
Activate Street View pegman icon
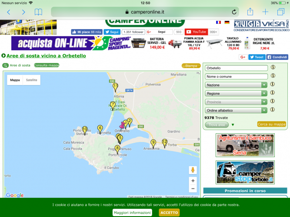[x=193, y=170]
